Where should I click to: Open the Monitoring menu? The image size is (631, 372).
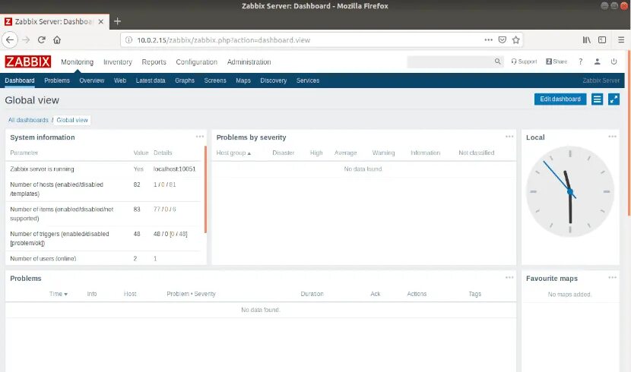pos(78,61)
